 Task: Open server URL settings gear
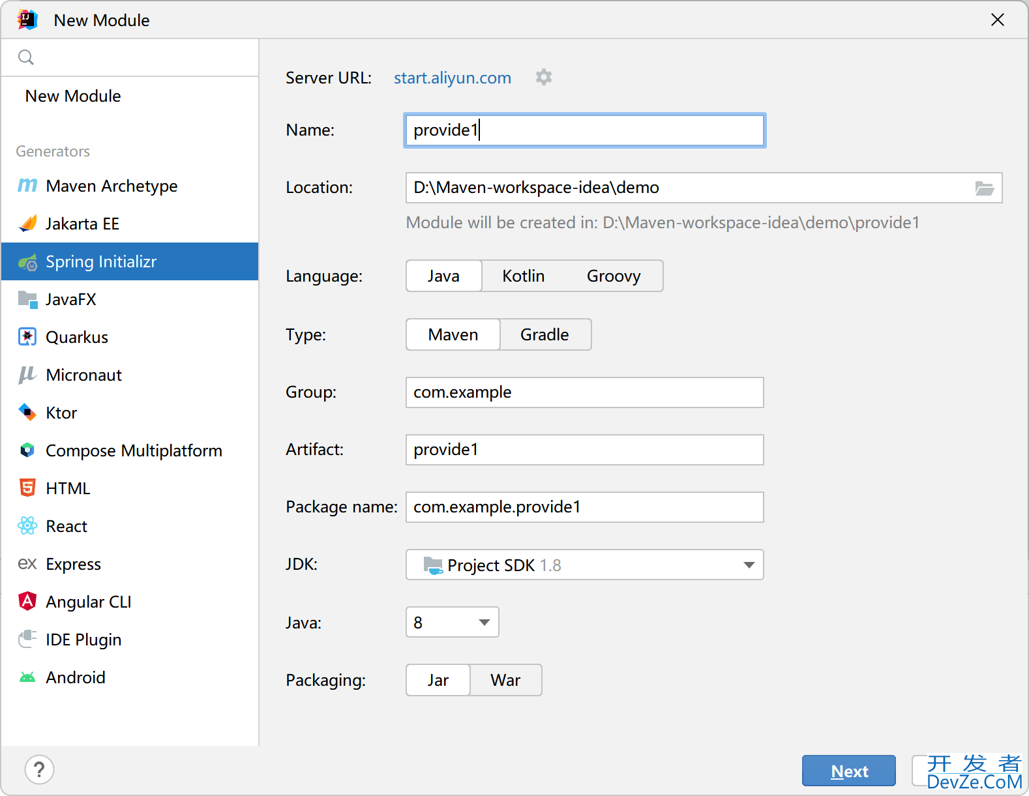(544, 78)
